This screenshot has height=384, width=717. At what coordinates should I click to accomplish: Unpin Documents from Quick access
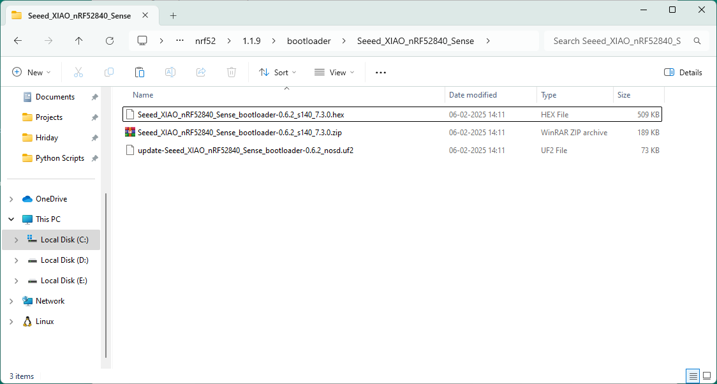pyautogui.click(x=94, y=97)
